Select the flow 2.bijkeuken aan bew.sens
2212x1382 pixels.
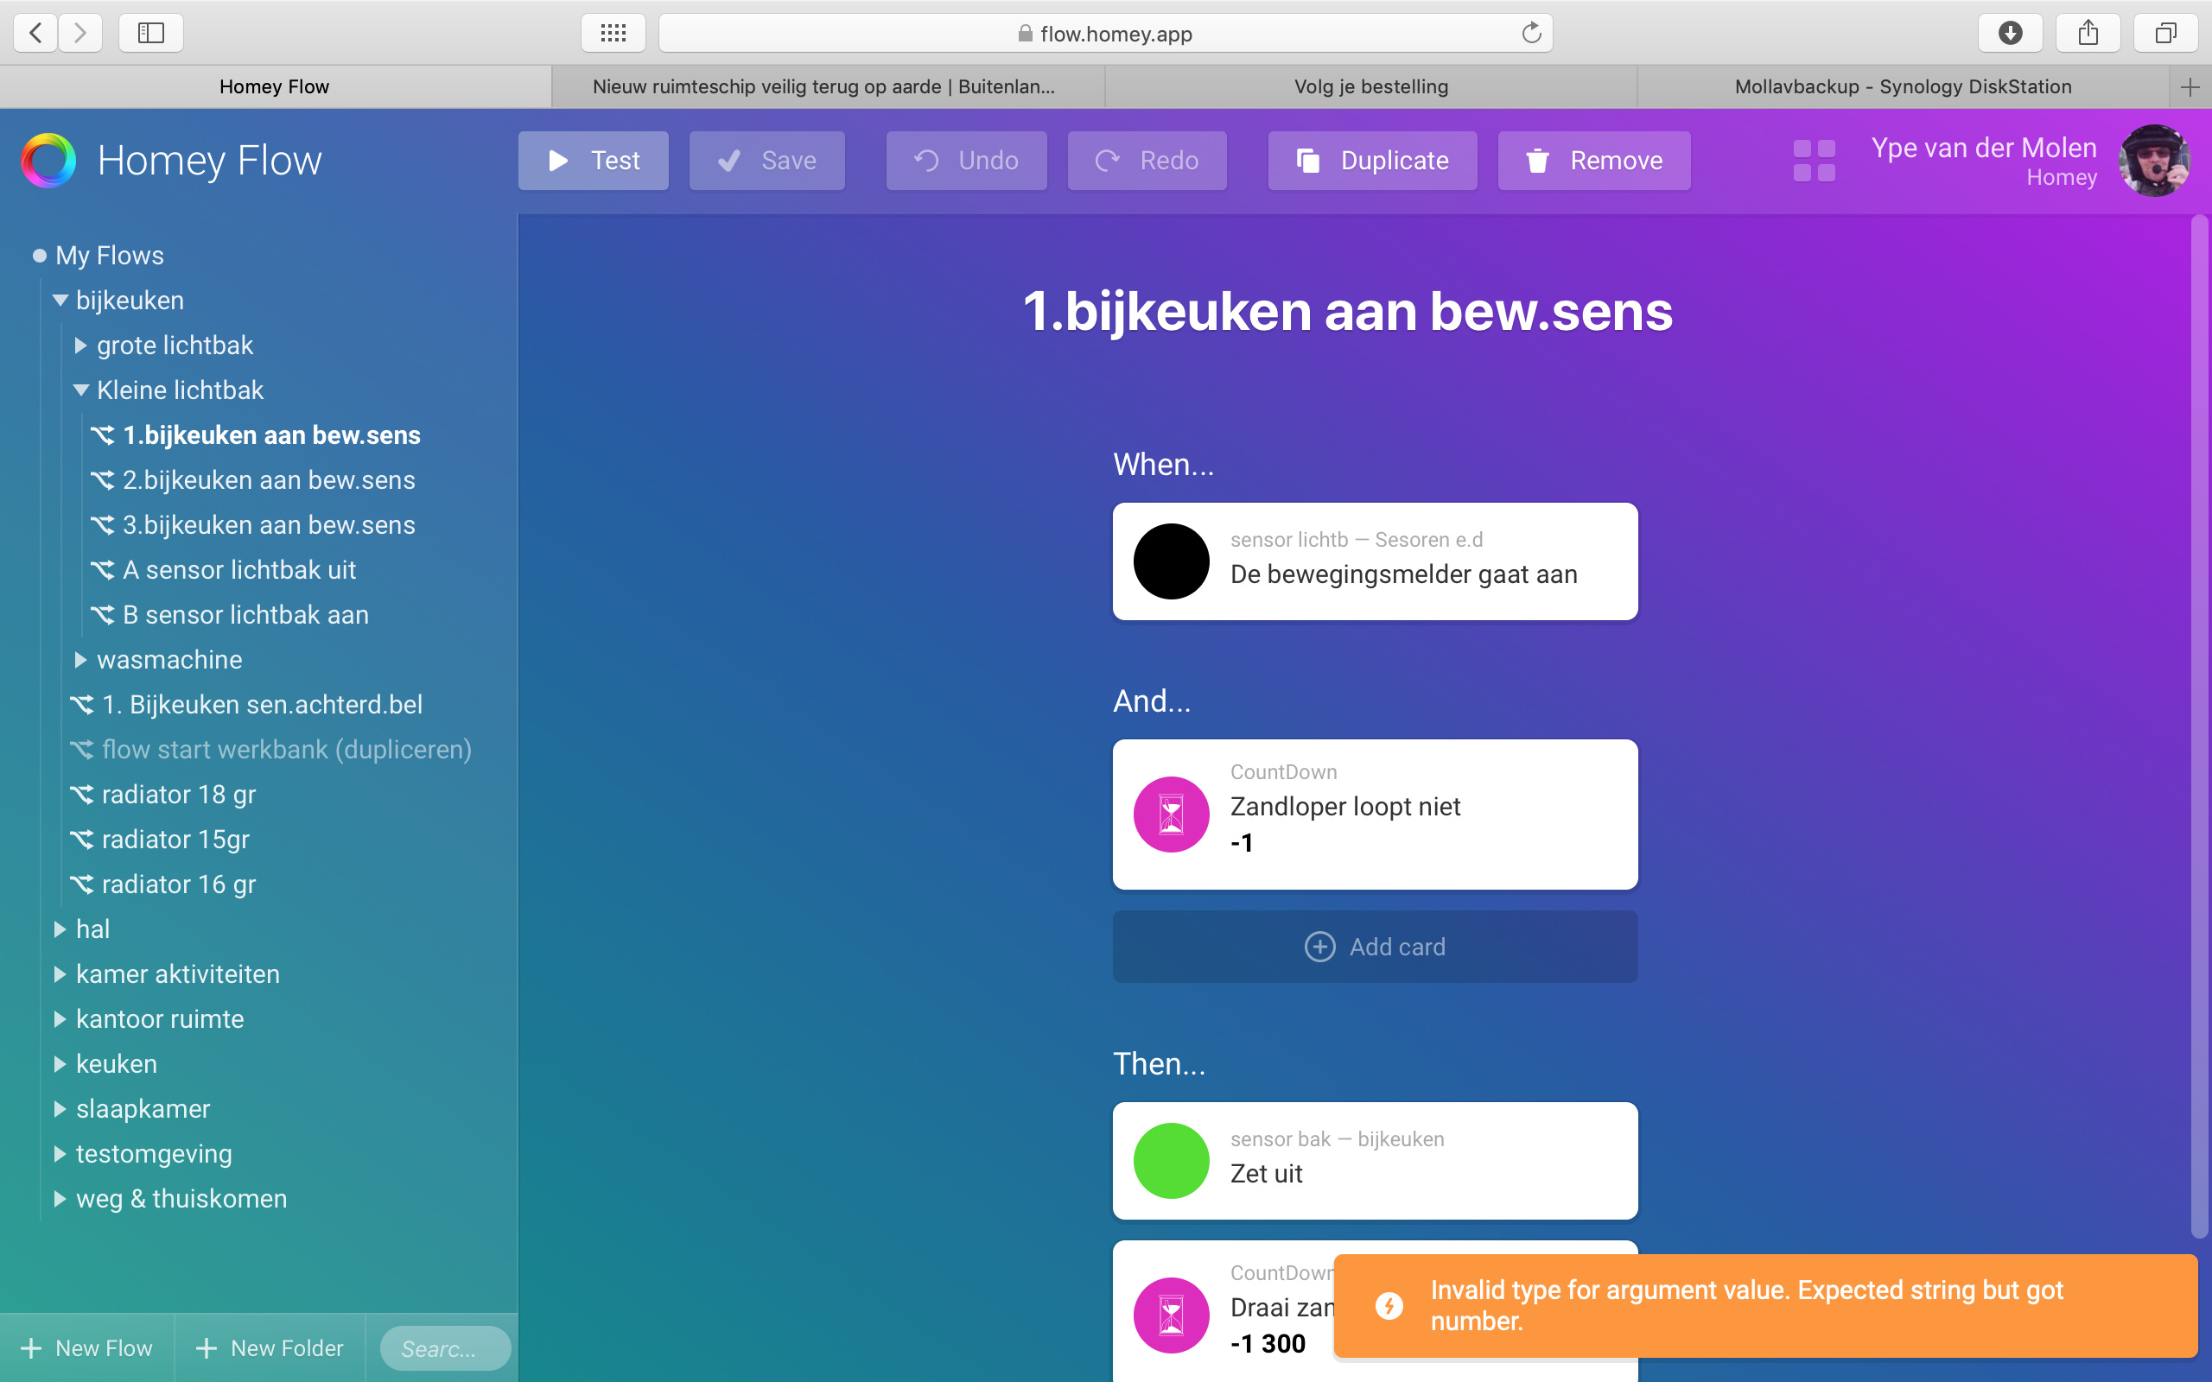pos(268,480)
